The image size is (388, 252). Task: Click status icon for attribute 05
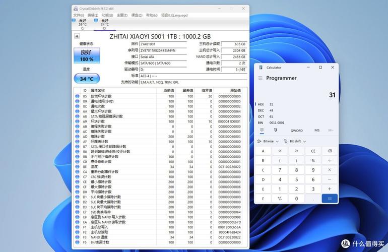77,96
